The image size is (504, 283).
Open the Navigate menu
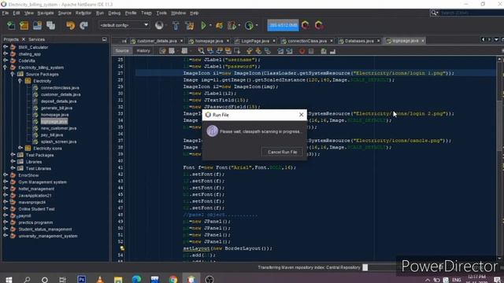coord(46,13)
